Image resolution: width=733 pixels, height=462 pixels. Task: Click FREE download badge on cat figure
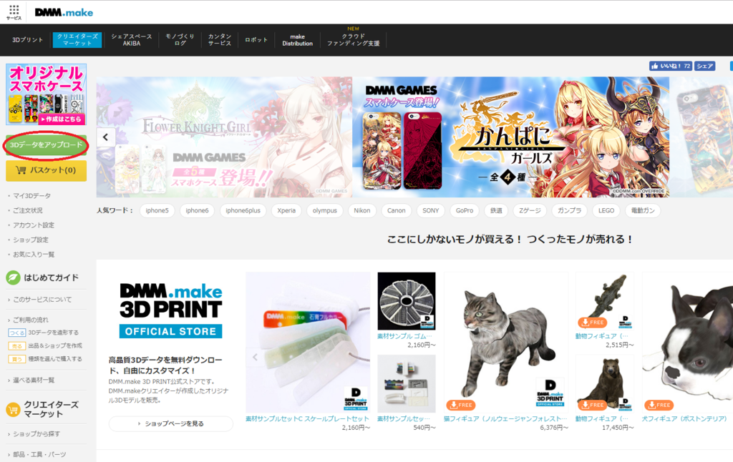pos(461,405)
